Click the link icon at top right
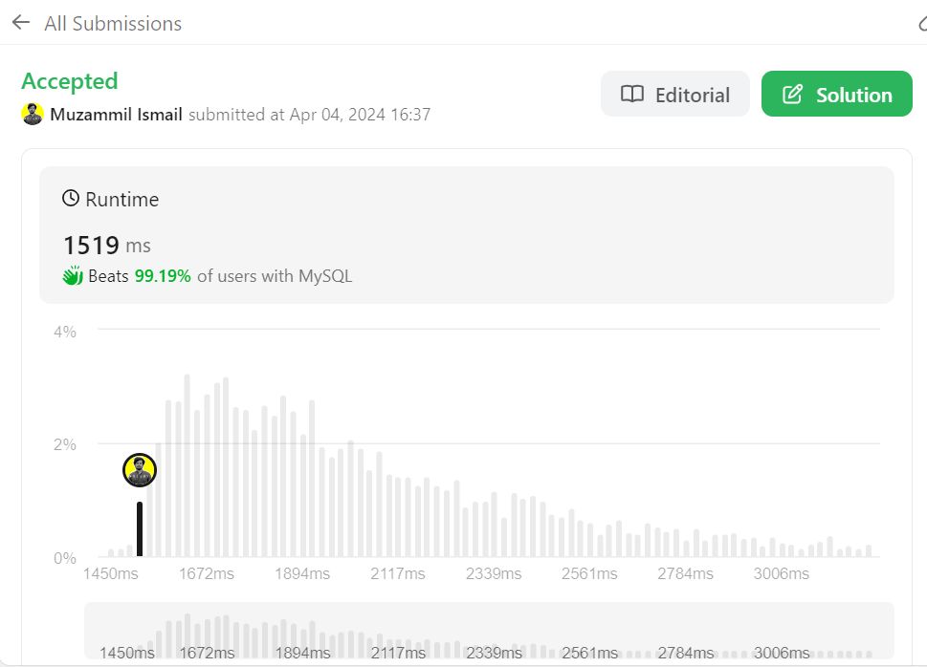This screenshot has width=927, height=667. tap(923, 22)
